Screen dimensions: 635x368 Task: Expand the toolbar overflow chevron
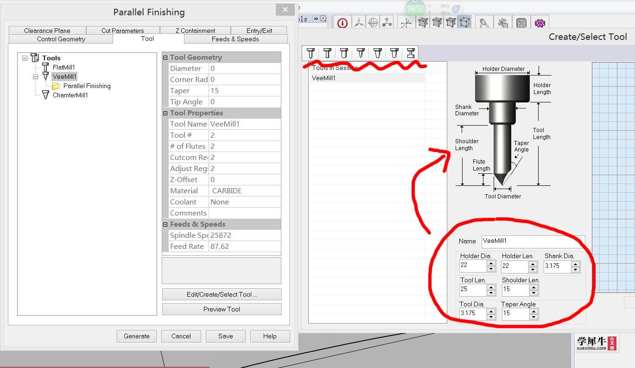[x=316, y=19]
